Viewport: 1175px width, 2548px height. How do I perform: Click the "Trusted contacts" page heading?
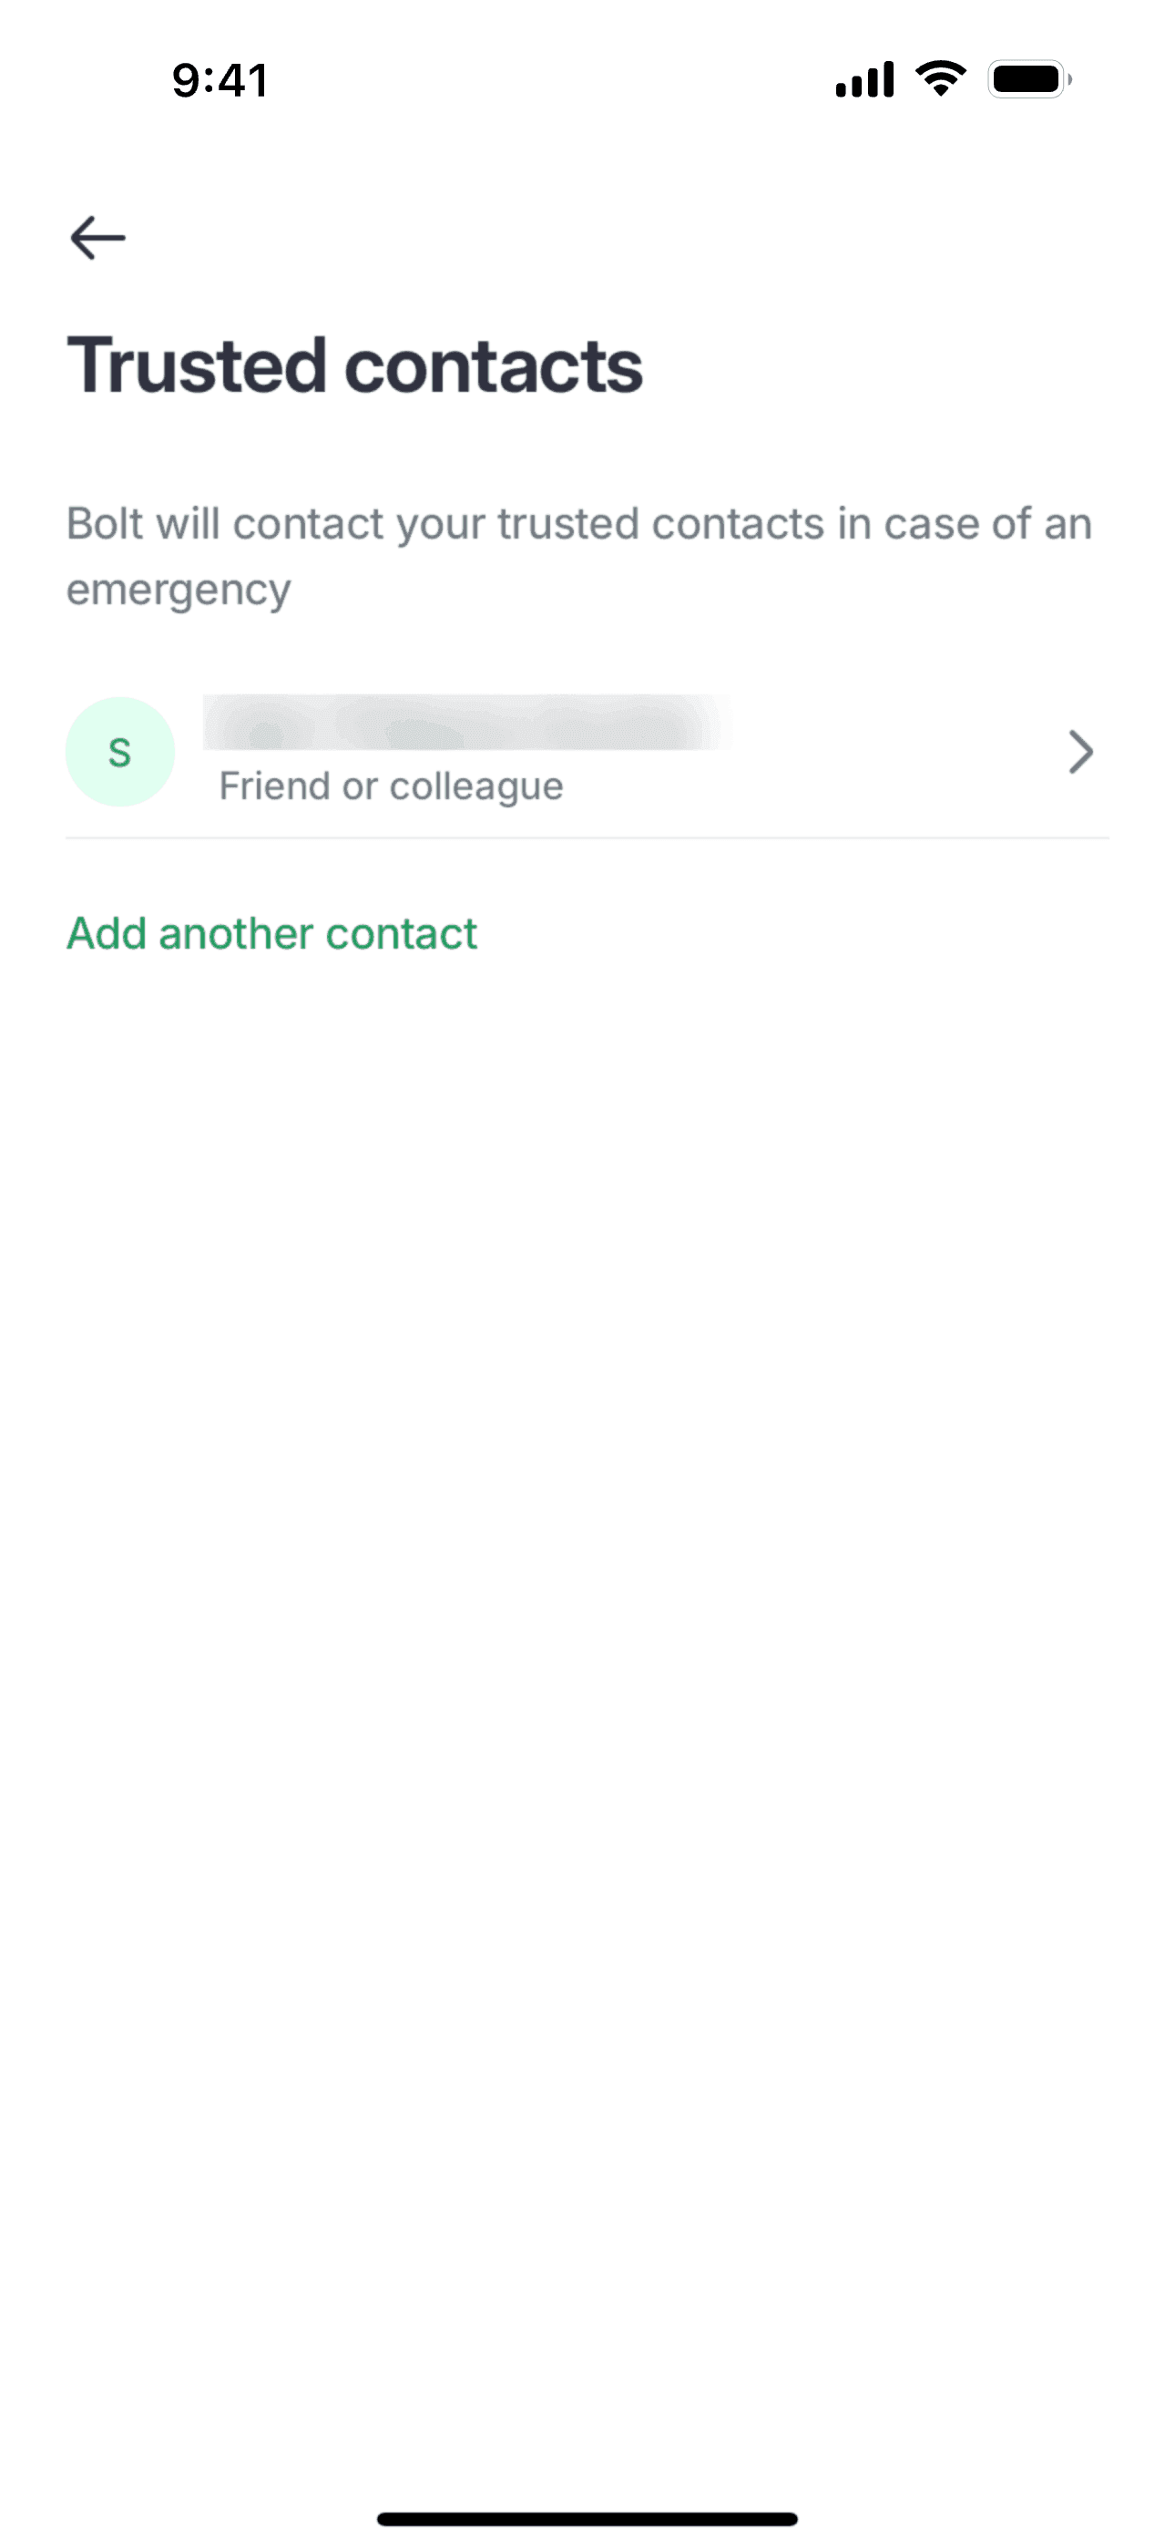[354, 365]
